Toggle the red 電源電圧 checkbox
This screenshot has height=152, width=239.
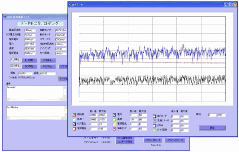[x=74, y=129]
